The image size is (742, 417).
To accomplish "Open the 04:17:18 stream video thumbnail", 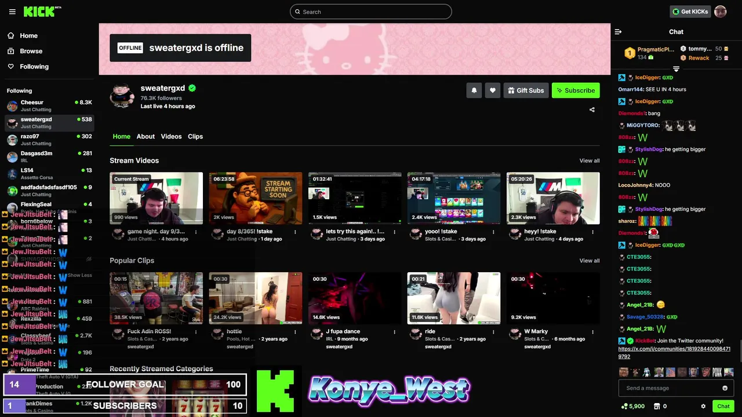I will [x=454, y=198].
